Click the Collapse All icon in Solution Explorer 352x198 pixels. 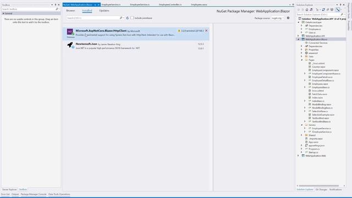pyautogui.click(x=328, y=10)
